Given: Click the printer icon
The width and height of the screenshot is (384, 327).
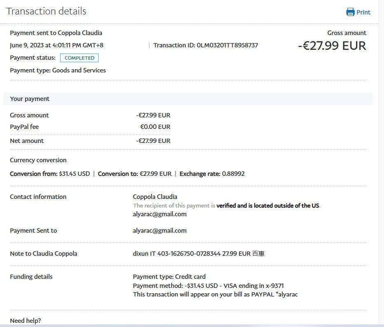Looking at the screenshot, I should [350, 12].
